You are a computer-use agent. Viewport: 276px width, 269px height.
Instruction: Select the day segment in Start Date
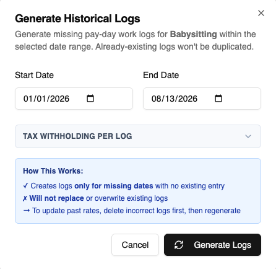(41, 99)
